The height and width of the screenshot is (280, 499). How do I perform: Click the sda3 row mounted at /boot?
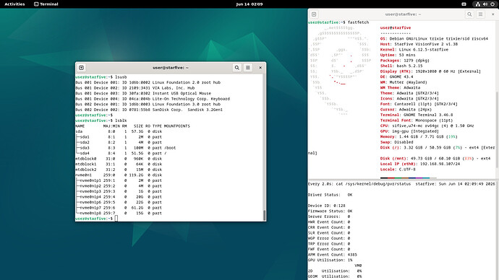point(125,148)
